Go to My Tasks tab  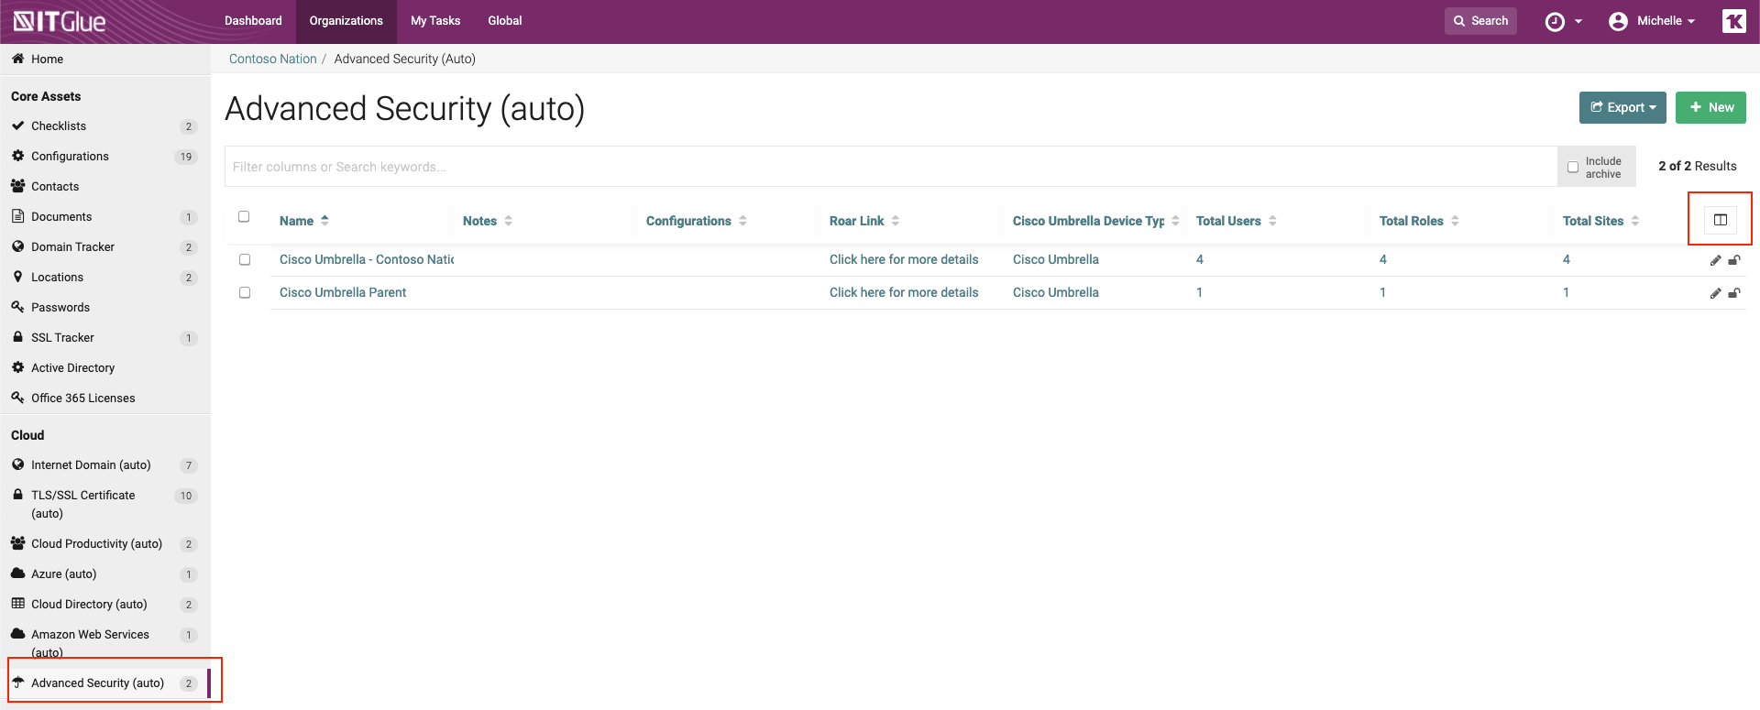pos(435,21)
